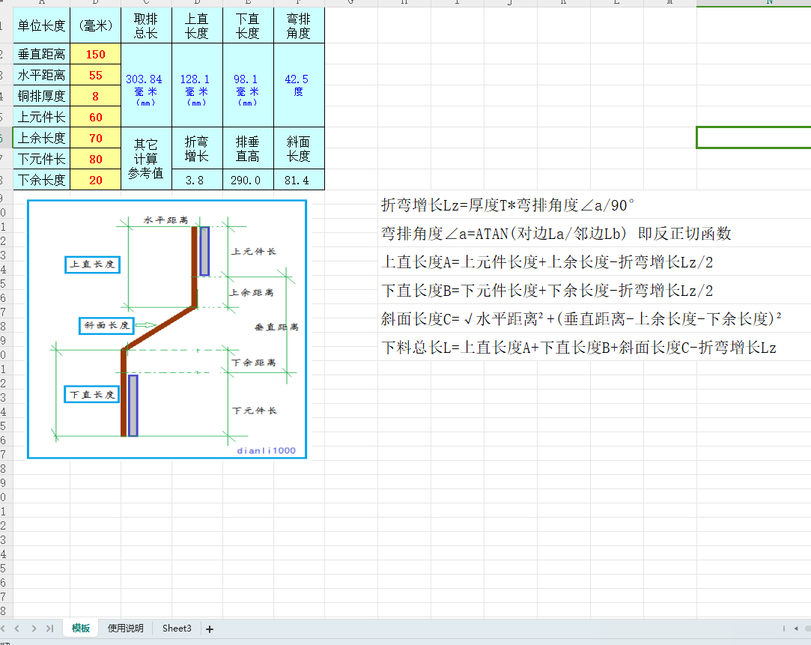The image size is (811, 645).
Task: Select the 垂直距离 label cell
Action: tap(41, 54)
